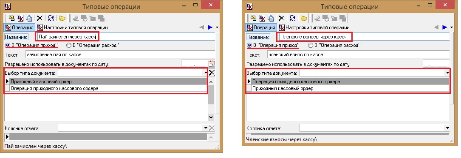461x158 pixels.
Task: Click DK toolbar icon in Членские взносы window
Action: [x=262, y=18]
